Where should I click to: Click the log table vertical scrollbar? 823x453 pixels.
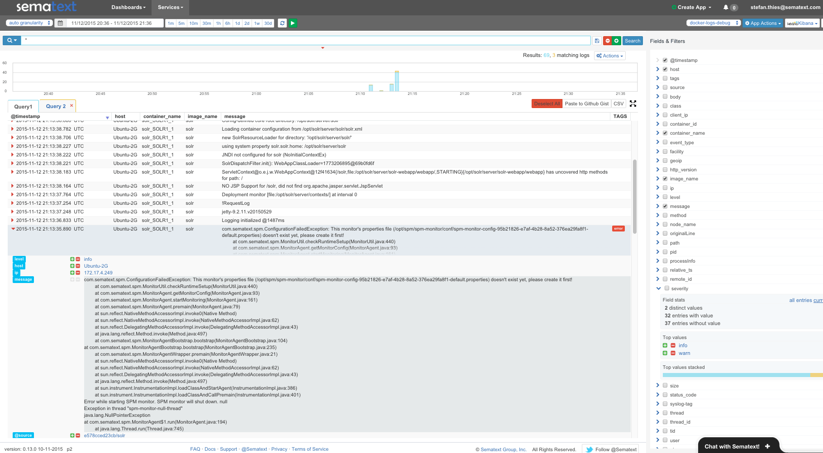click(635, 197)
